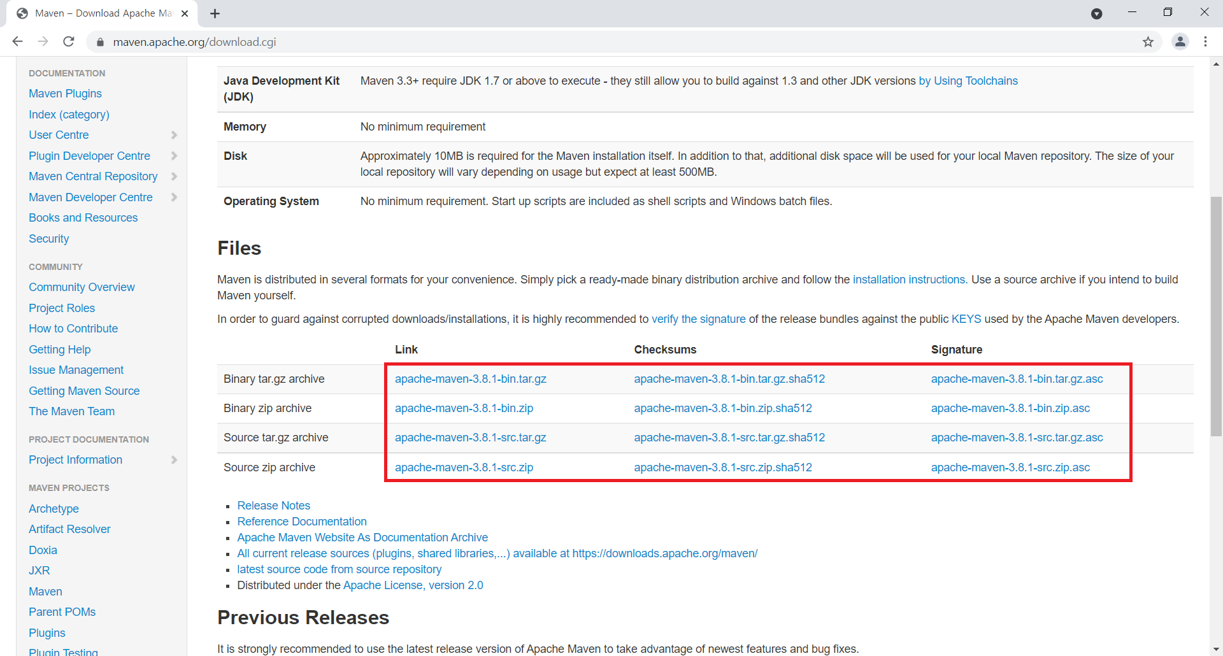Open the Chrome three-dot menu
This screenshot has height=656, width=1223.
[1205, 41]
